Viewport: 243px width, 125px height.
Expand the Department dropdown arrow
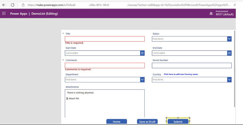(142, 80)
